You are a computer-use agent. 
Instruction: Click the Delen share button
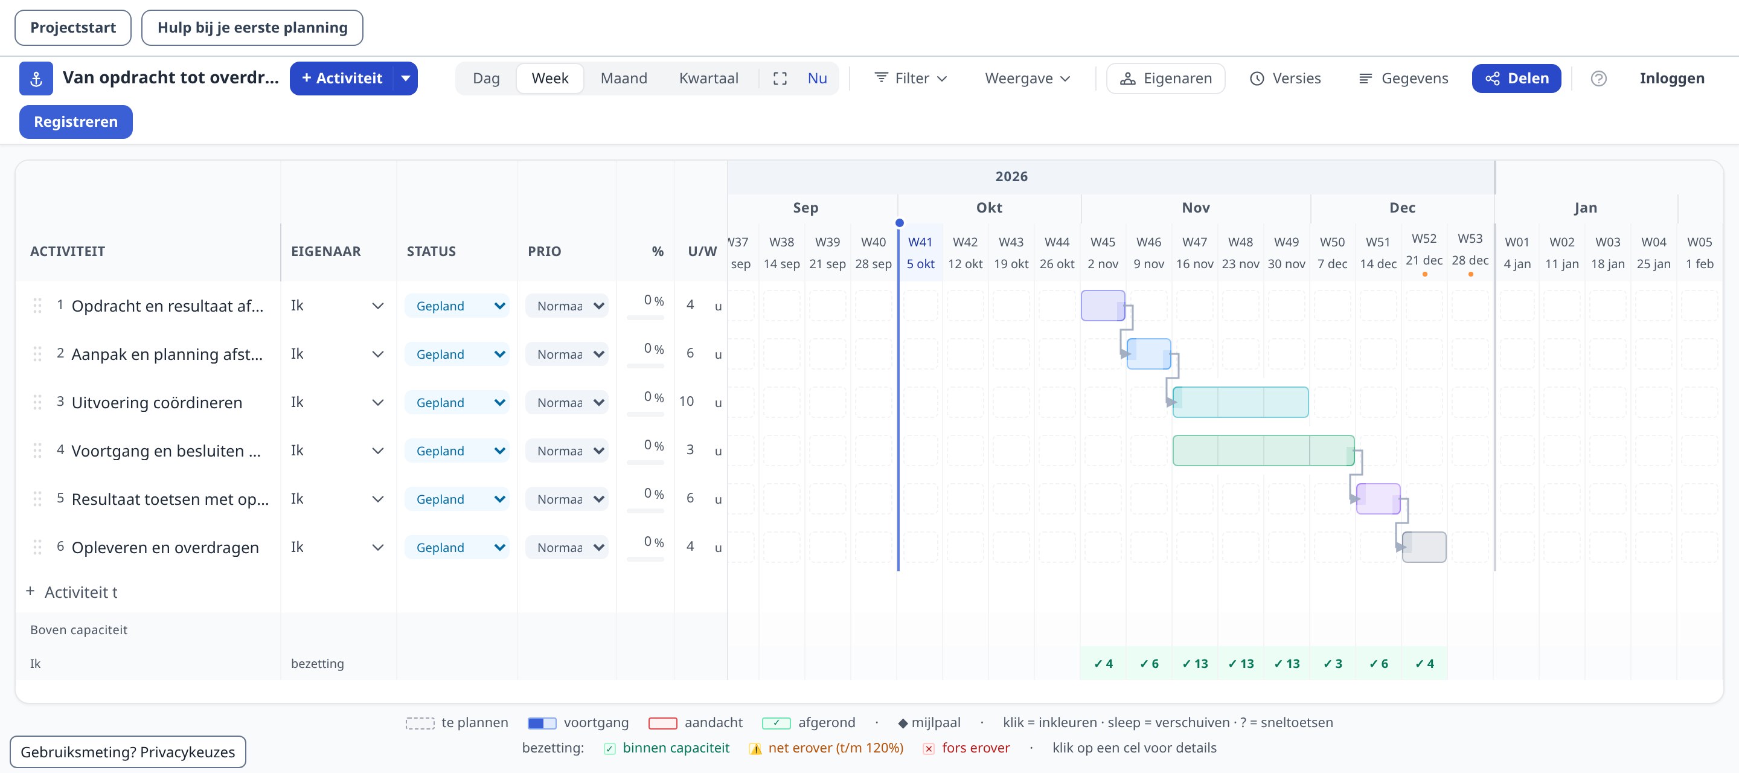click(x=1516, y=79)
